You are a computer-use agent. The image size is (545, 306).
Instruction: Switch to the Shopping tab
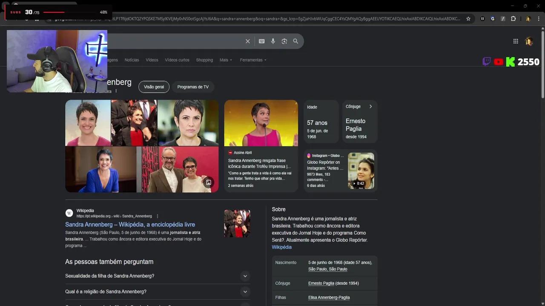coord(204,60)
